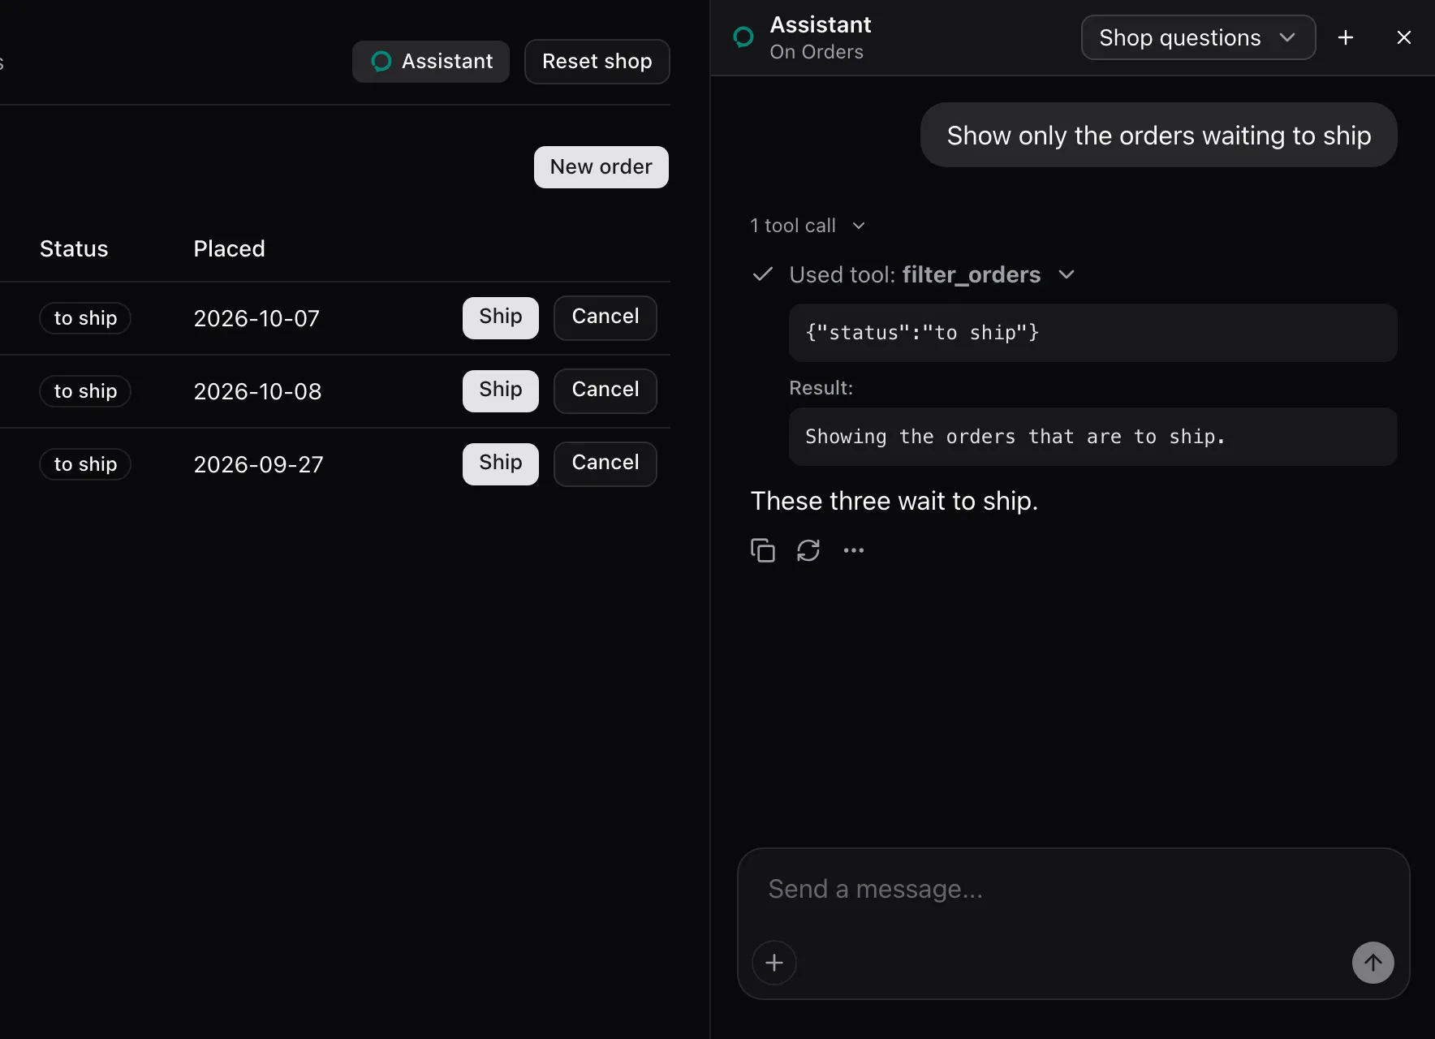The height and width of the screenshot is (1039, 1435).
Task: Send message with arrow button
Action: pos(1373,963)
